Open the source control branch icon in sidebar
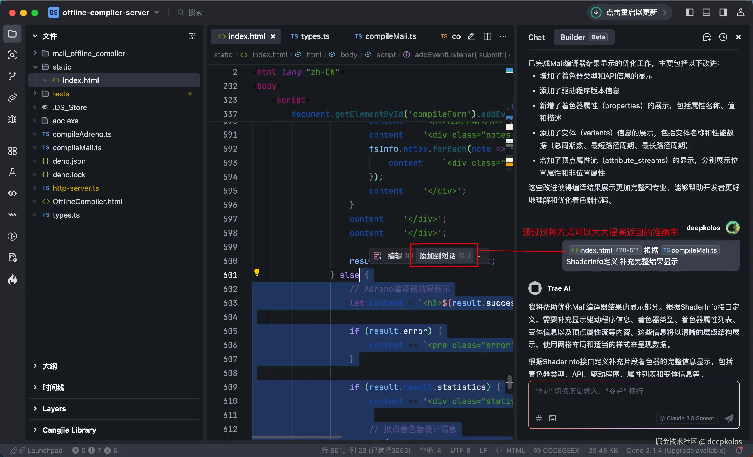The width and height of the screenshot is (753, 457). tap(12, 76)
